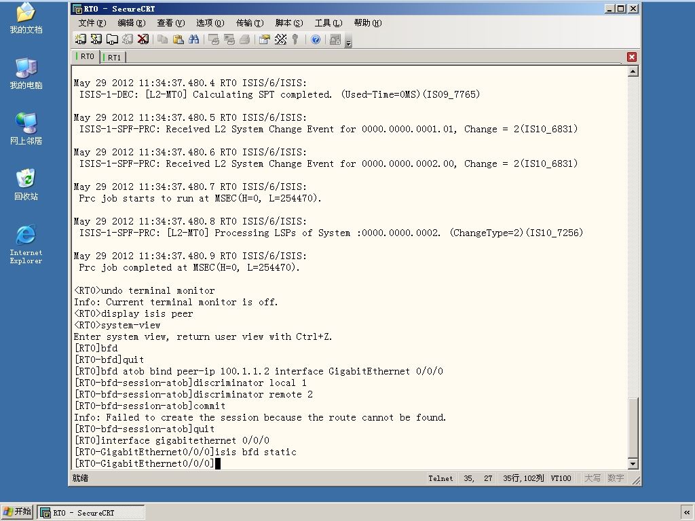The height and width of the screenshot is (521, 695).
Task: Open the 选项(O) menu
Action: tap(210, 22)
